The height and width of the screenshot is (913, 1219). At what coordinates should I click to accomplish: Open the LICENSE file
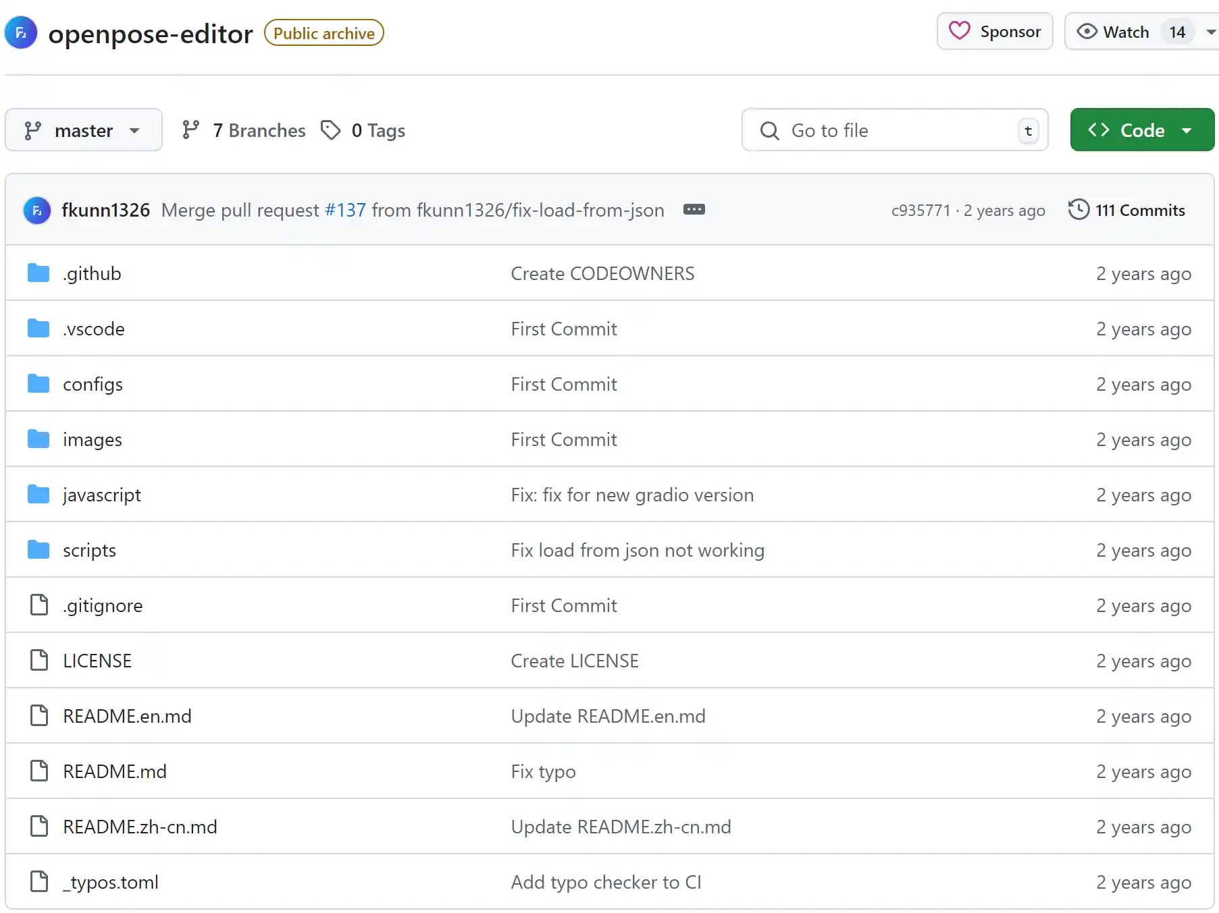pyautogui.click(x=97, y=661)
